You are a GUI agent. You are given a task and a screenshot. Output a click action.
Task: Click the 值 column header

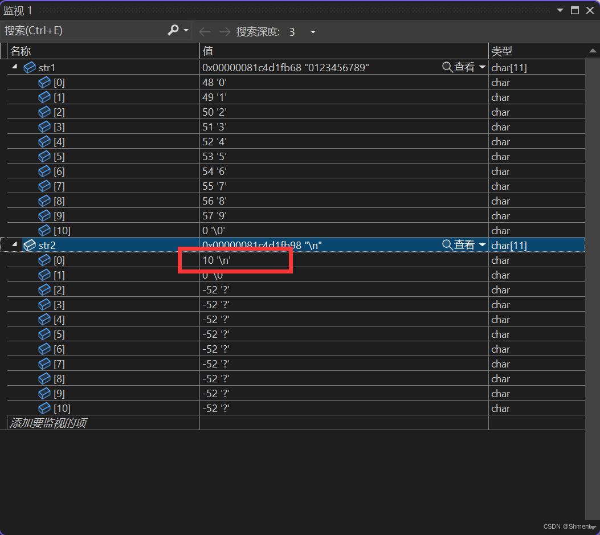point(344,51)
